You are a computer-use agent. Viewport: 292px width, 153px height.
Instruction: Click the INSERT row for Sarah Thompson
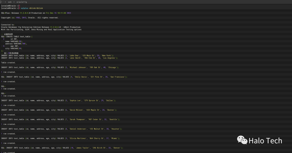[x=61, y=120]
